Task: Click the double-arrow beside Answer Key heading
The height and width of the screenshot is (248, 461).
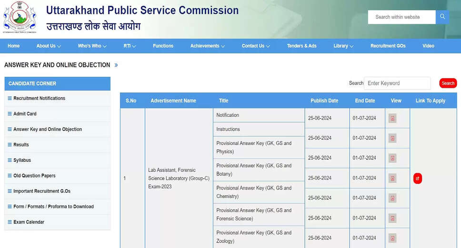Action: pyautogui.click(x=116, y=65)
